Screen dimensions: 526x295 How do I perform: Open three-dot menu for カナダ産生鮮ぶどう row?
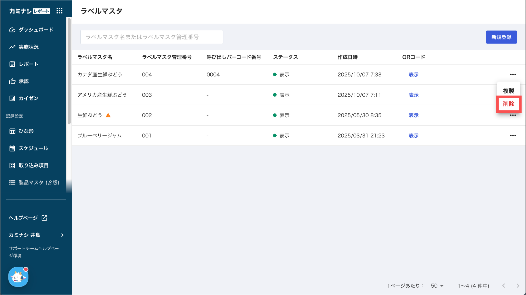coord(513,75)
